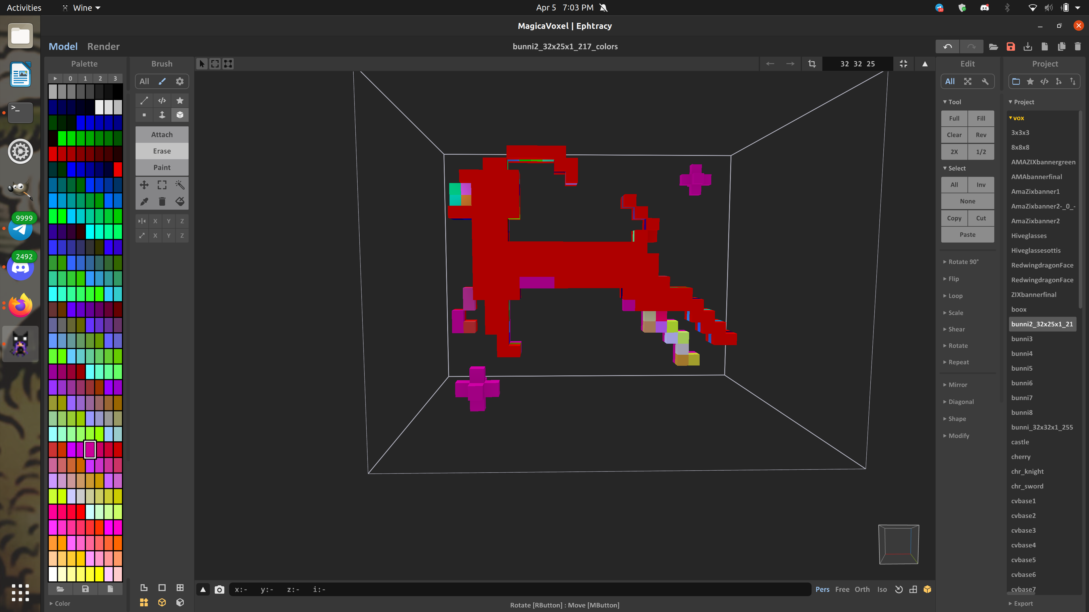Switch to the Model tab

63,46
